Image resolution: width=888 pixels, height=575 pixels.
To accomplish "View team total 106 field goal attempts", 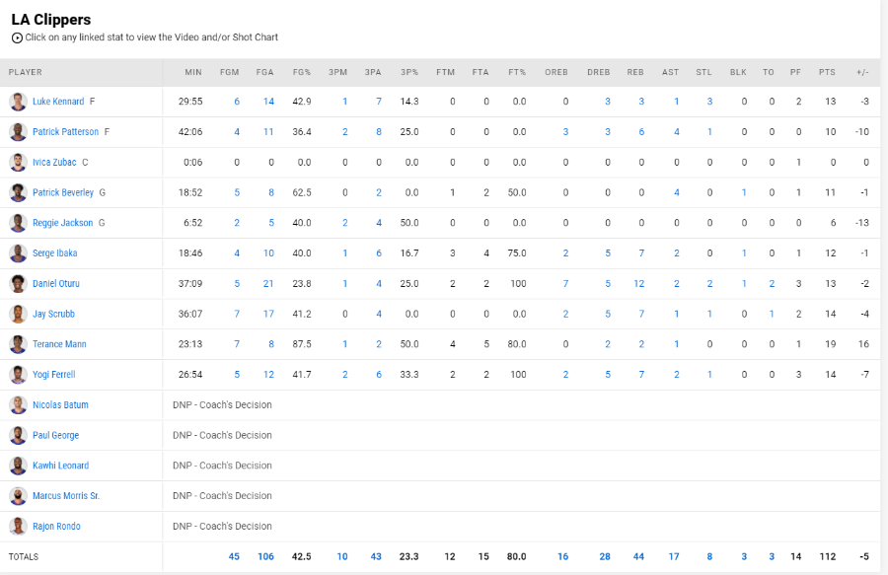I will pos(265,557).
